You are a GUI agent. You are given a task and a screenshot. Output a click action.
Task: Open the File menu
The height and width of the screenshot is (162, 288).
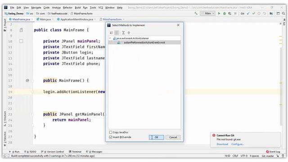[x=12, y=8]
